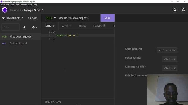The height and width of the screenshot is (105, 188).
Task: Change the POST method dropdown
Action: point(51,18)
